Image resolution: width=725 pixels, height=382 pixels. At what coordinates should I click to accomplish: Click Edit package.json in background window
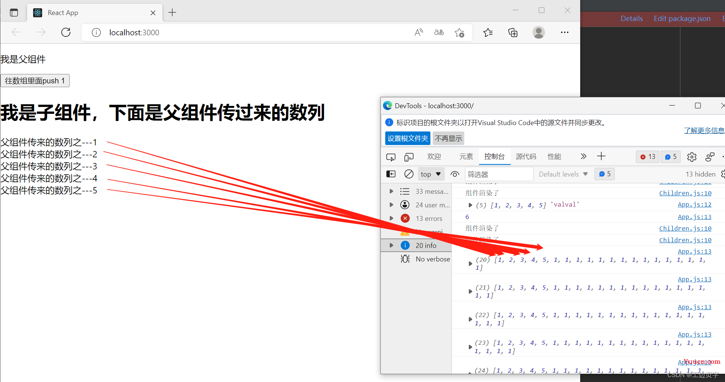[x=682, y=18]
